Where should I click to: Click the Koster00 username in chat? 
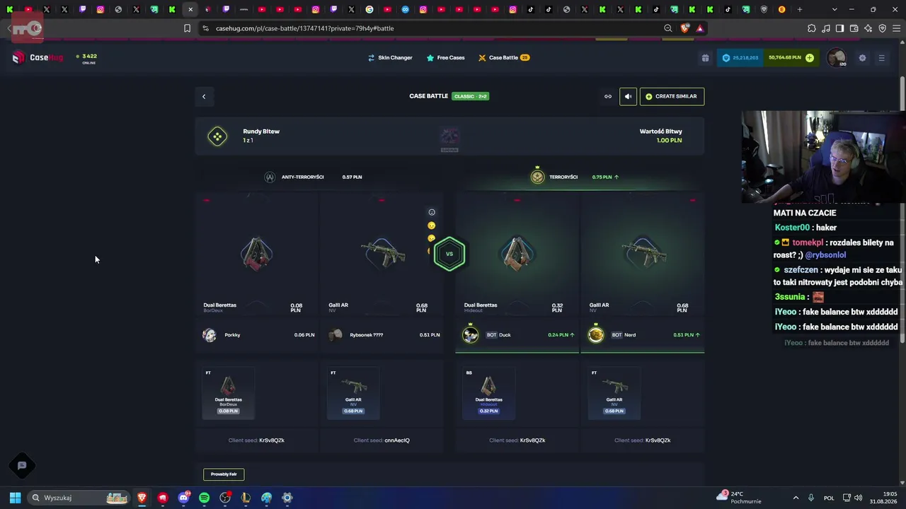792,228
